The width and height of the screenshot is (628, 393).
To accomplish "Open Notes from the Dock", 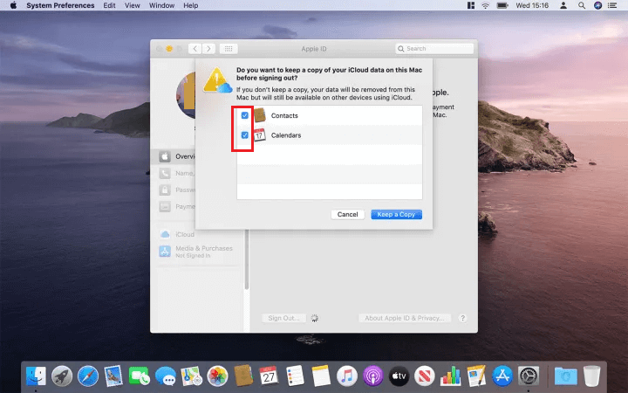I will (321, 376).
